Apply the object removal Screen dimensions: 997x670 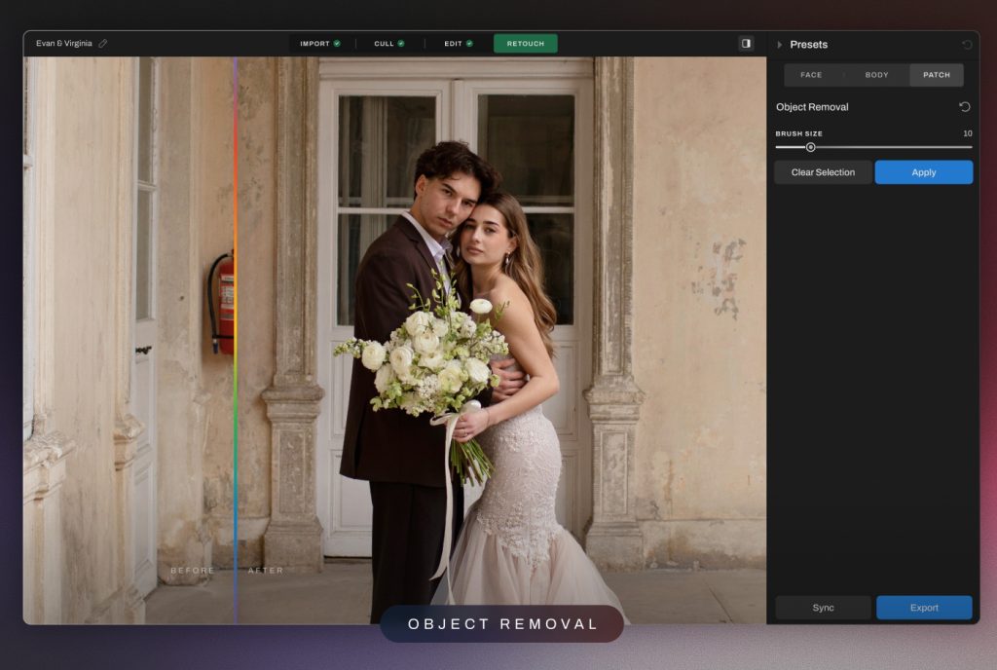(924, 172)
